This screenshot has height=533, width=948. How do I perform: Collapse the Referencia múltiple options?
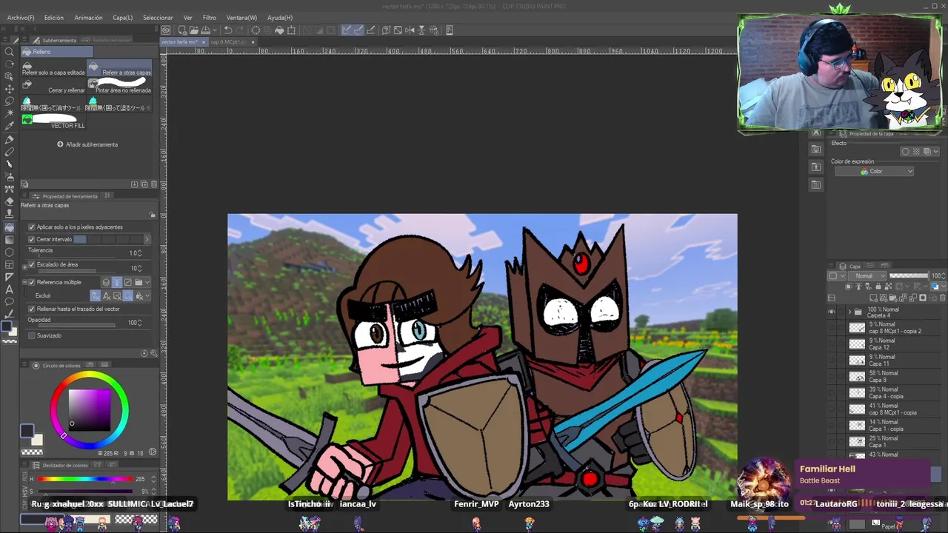click(x=24, y=283)
